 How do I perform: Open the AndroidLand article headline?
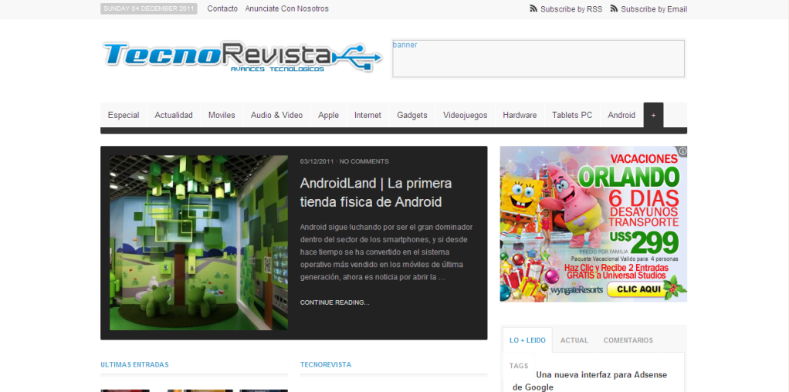(x=375, y=193)
